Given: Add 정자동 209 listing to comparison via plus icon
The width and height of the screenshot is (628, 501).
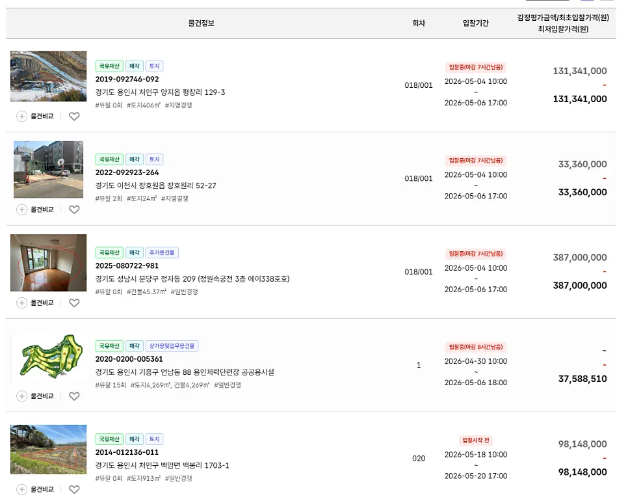Looking at the screenshot, I should [21, 303].
